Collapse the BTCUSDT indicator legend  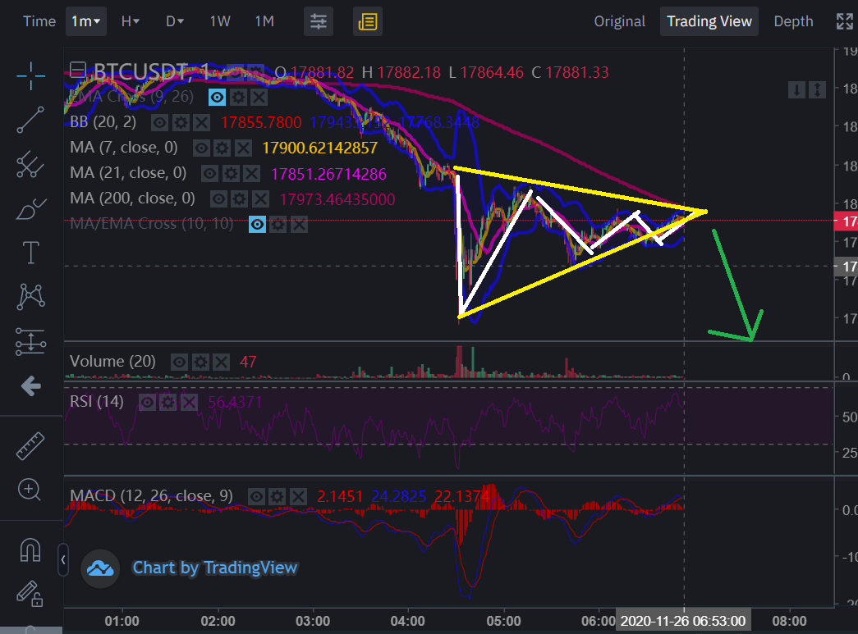tap(78, 70)
